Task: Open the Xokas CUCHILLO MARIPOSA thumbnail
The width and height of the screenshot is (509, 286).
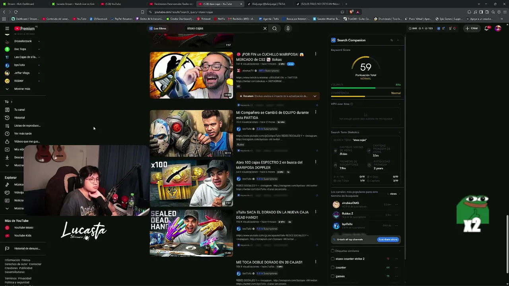Action: pos(191,75)
